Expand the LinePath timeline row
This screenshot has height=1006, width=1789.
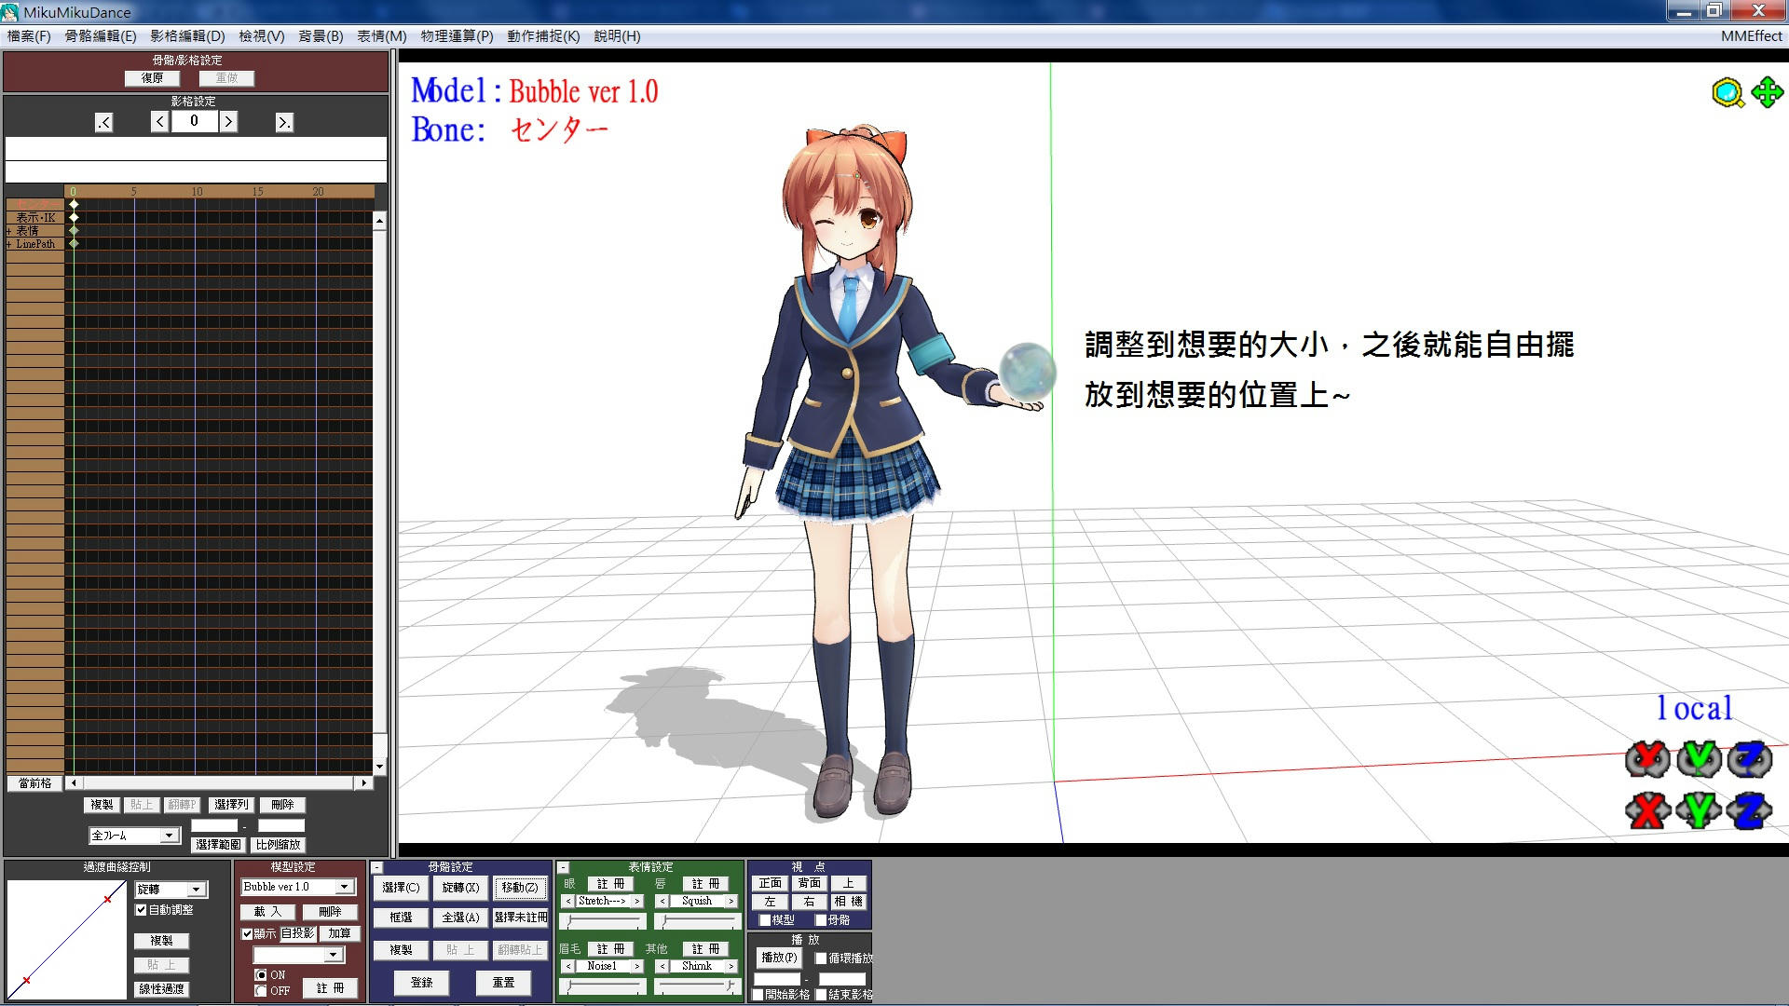[x=9, y=244]
